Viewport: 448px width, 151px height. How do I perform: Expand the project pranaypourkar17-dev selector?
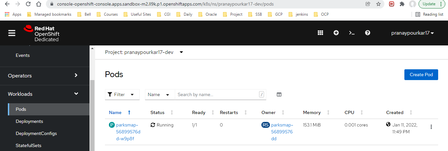144,52
